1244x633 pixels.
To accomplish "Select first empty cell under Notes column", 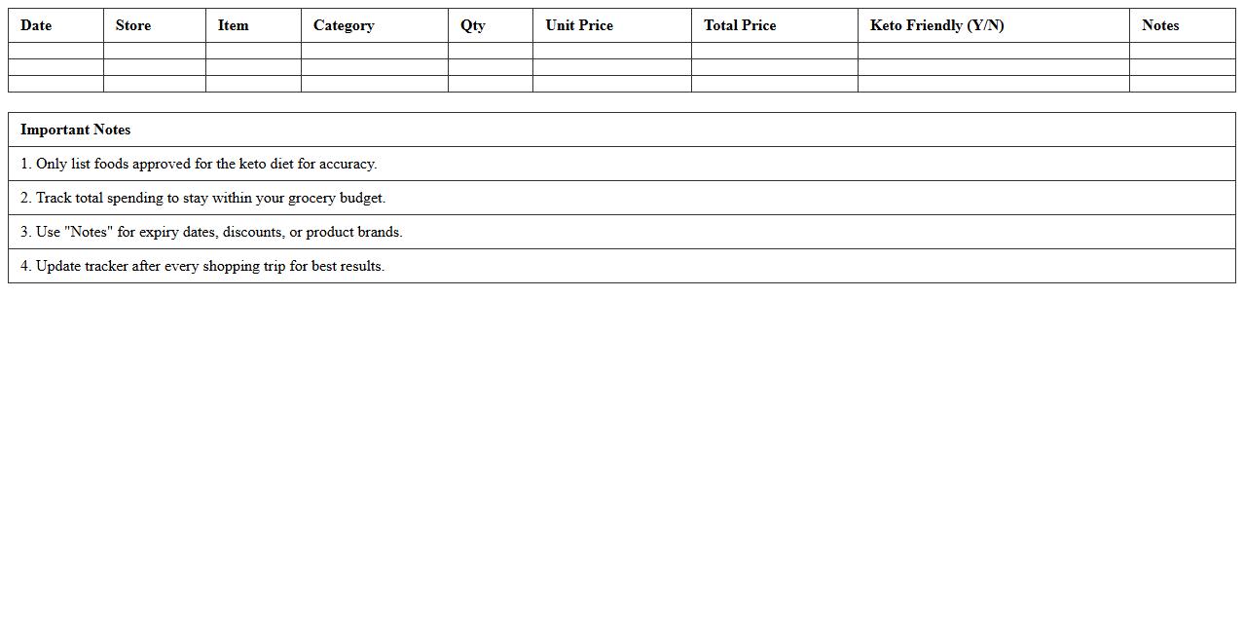I will coord(1182,51).
